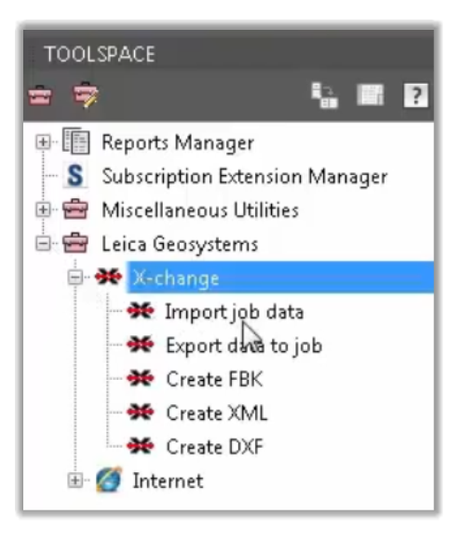Select the Create FBK command

click(x=214, y=379)
